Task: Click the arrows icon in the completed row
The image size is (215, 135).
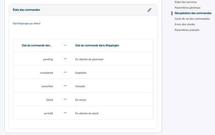Action: [x=65, y=72]
